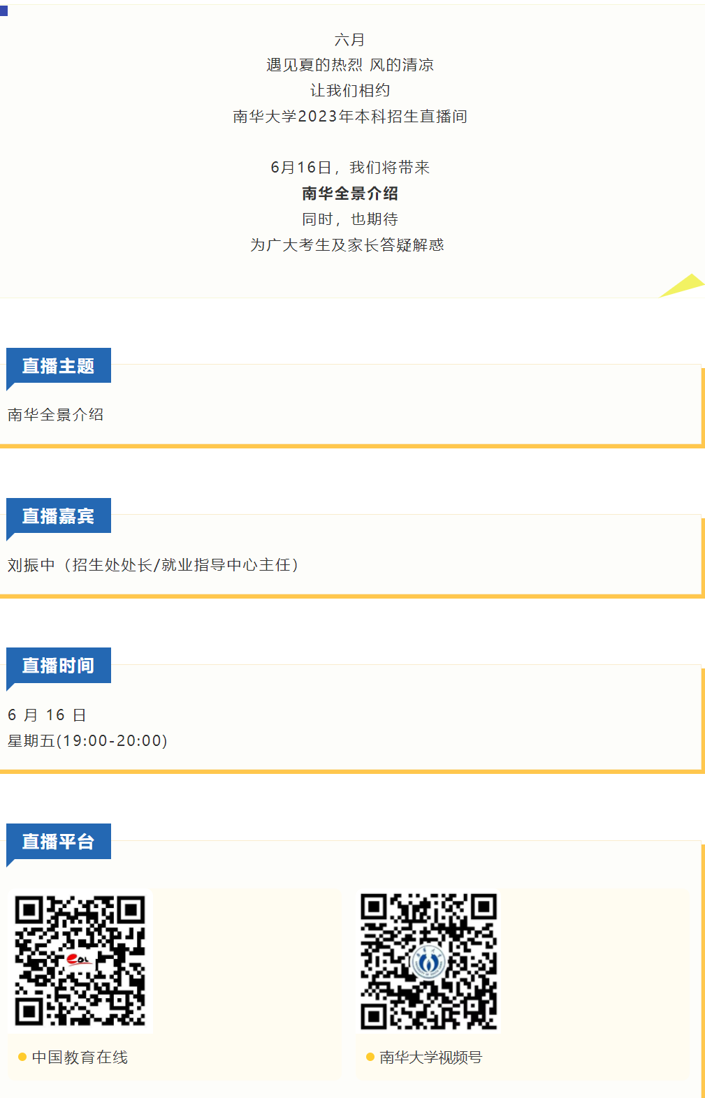Image resolution: width=705 pixels, height=1098 pixels.
Task: Click the university emblem in right QR code
Action: tap(428, 962)
